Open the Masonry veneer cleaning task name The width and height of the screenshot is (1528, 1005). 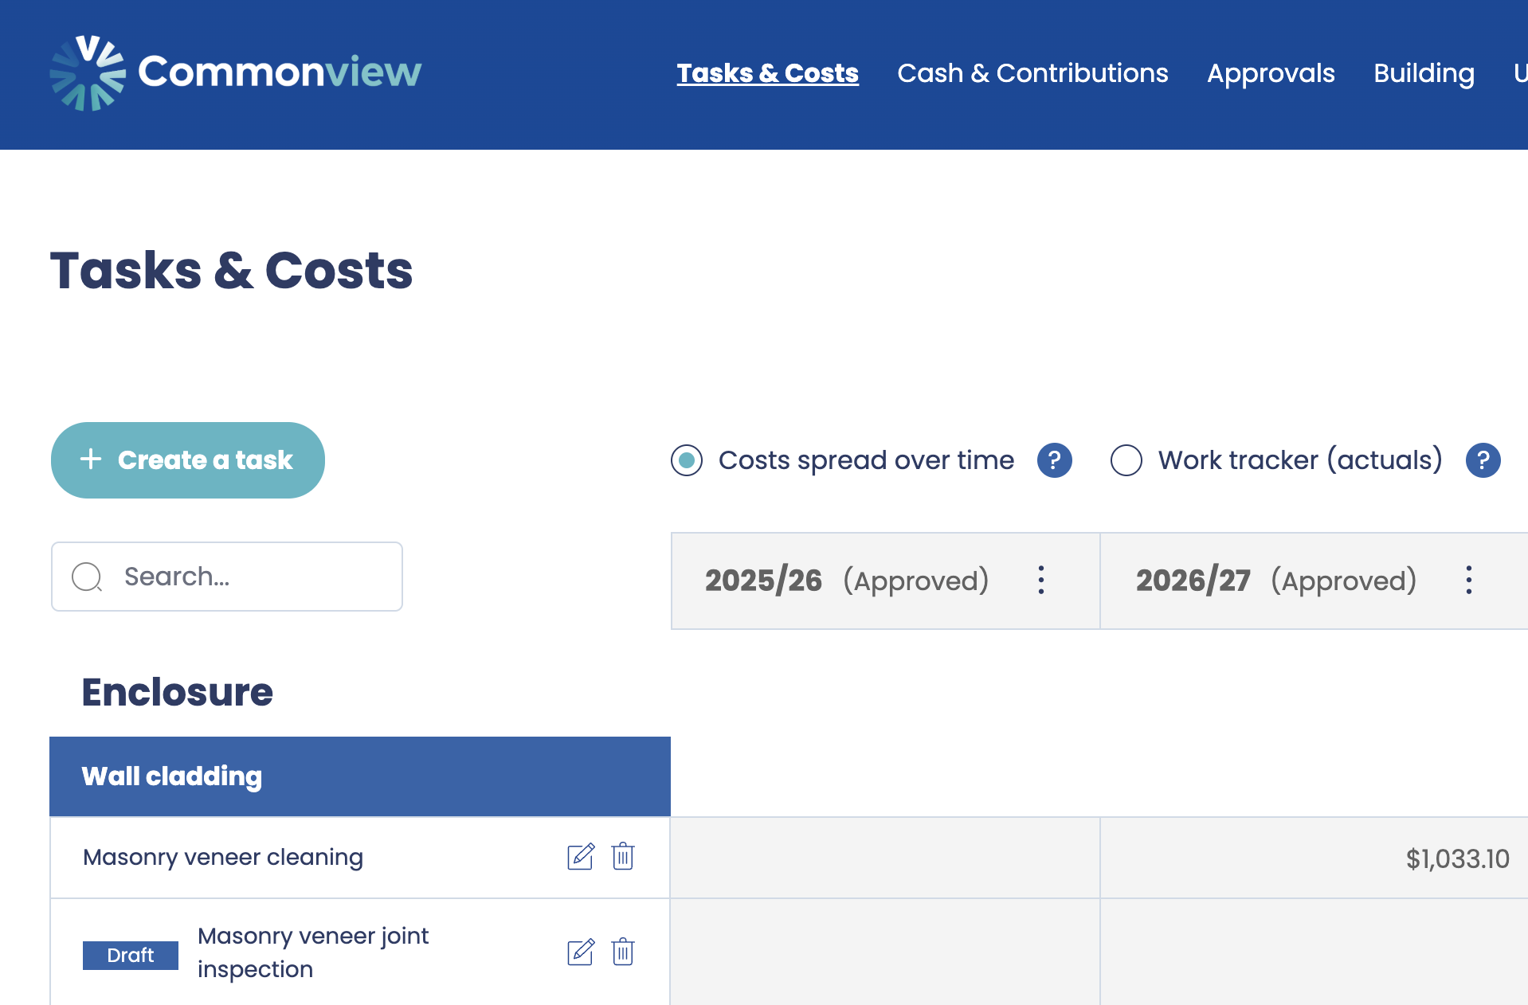223,858
